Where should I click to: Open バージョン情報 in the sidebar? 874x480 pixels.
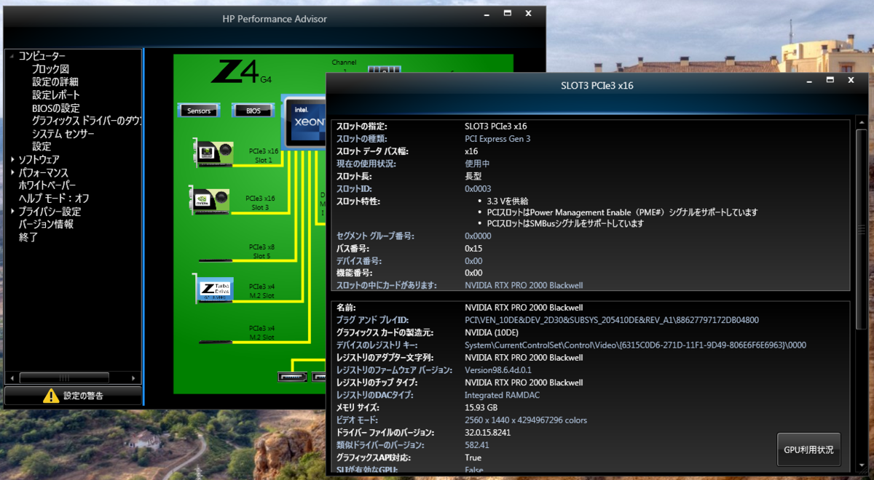click(x=46, y=225)
